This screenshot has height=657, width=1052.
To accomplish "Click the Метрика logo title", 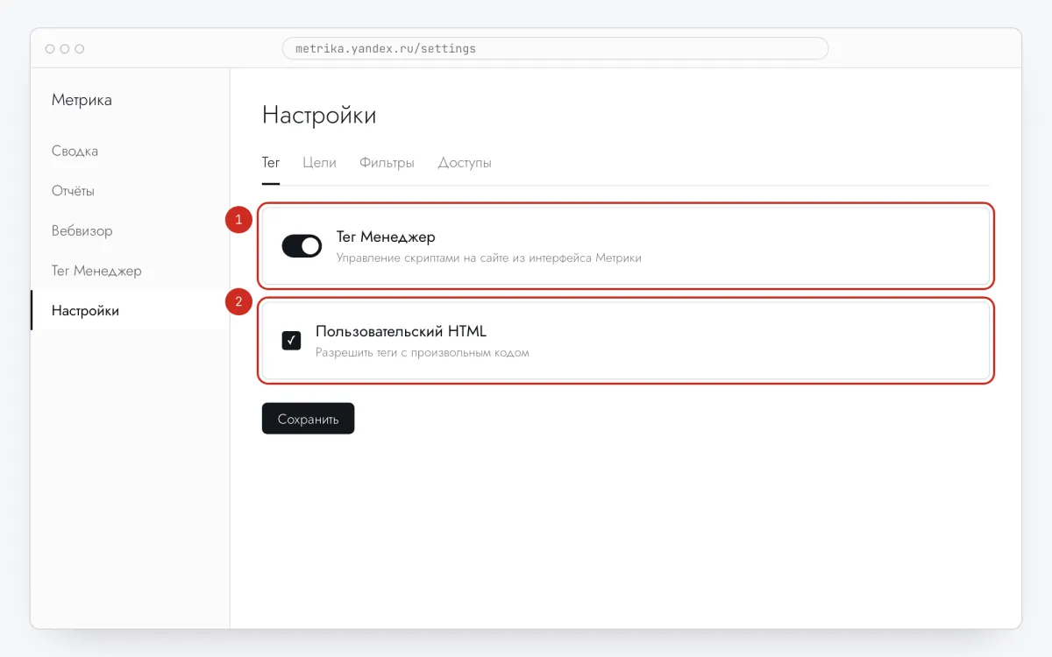I will pyautogui.click(x=82, y=100).
